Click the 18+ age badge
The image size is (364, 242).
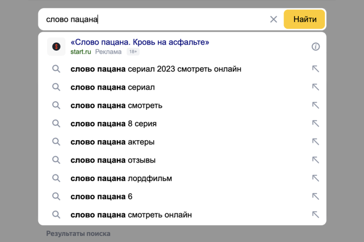tap(133, 52)
